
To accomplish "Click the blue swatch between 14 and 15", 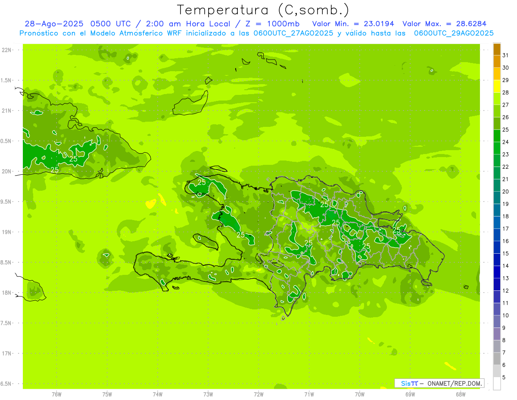I will click(497, 260).
